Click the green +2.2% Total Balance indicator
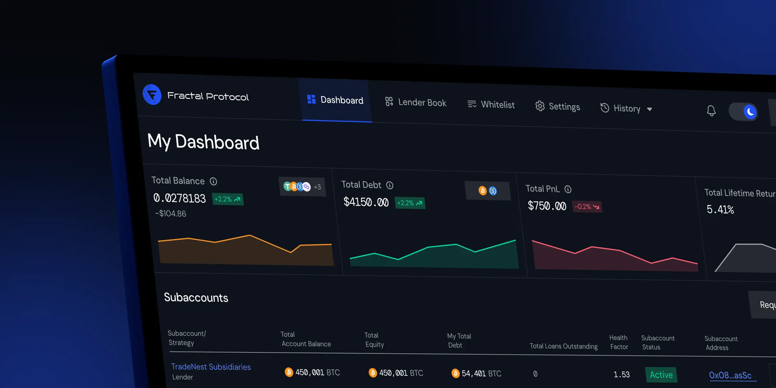This screenshot has width=776, height=388. pos(227,199)
